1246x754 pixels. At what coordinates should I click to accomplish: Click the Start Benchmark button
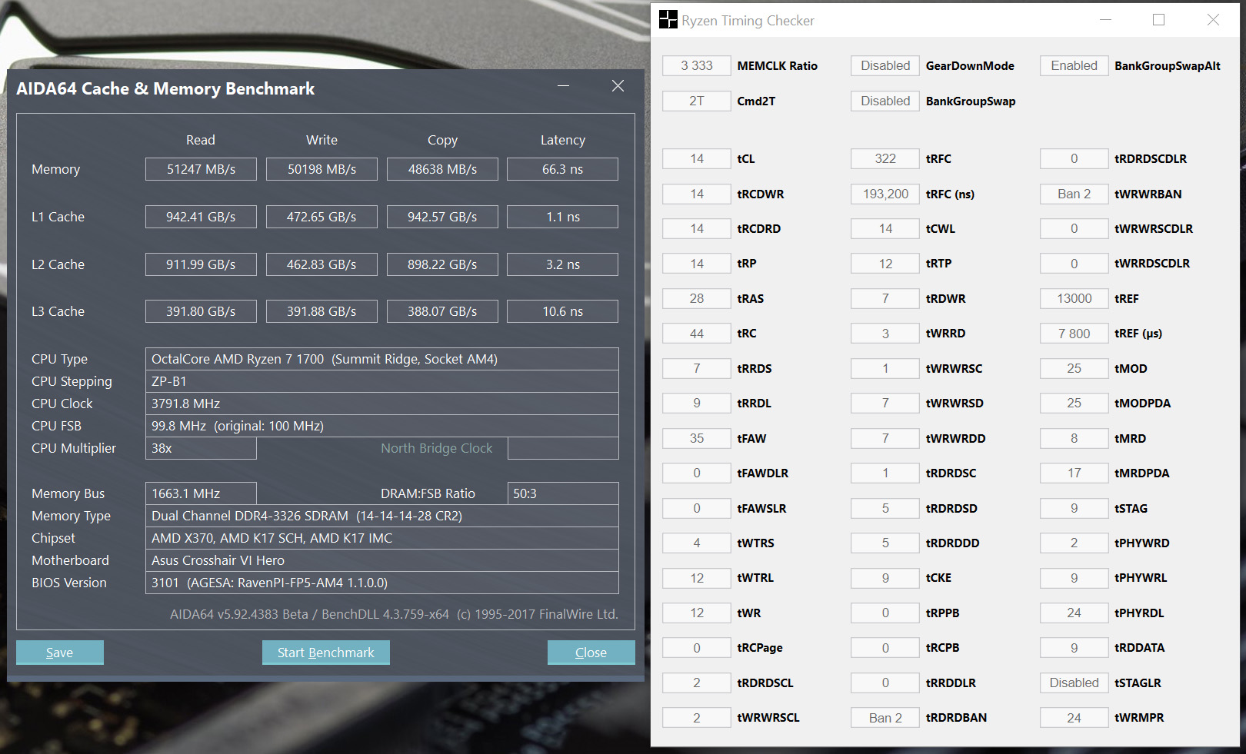tap(326, 653)
